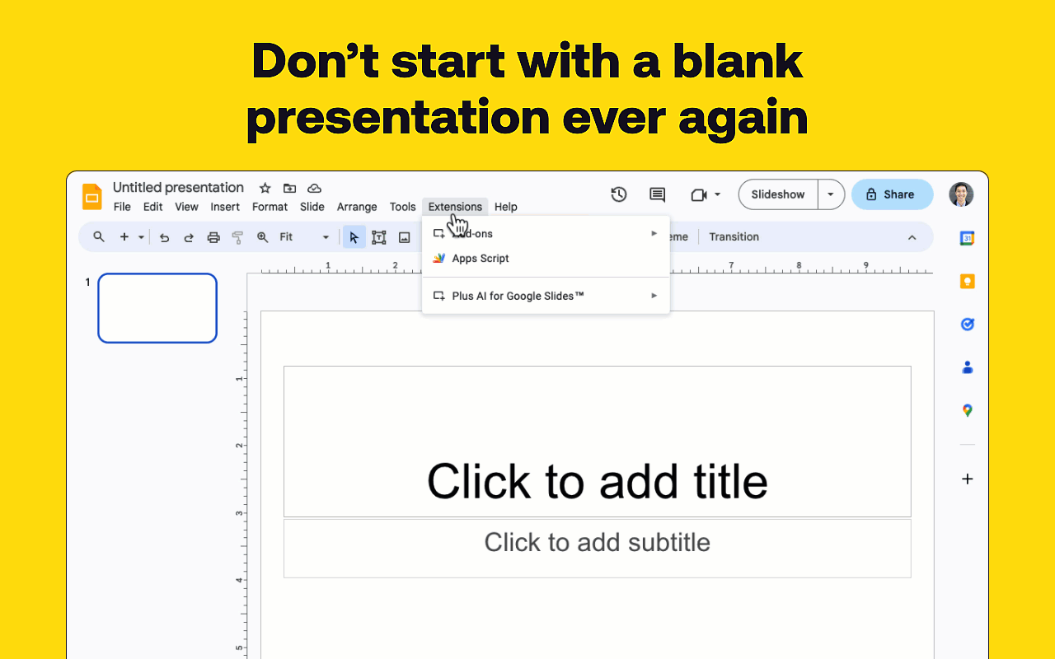Star the Untitled presentation
The image size is (1055, 659).
tap(265, 188)
